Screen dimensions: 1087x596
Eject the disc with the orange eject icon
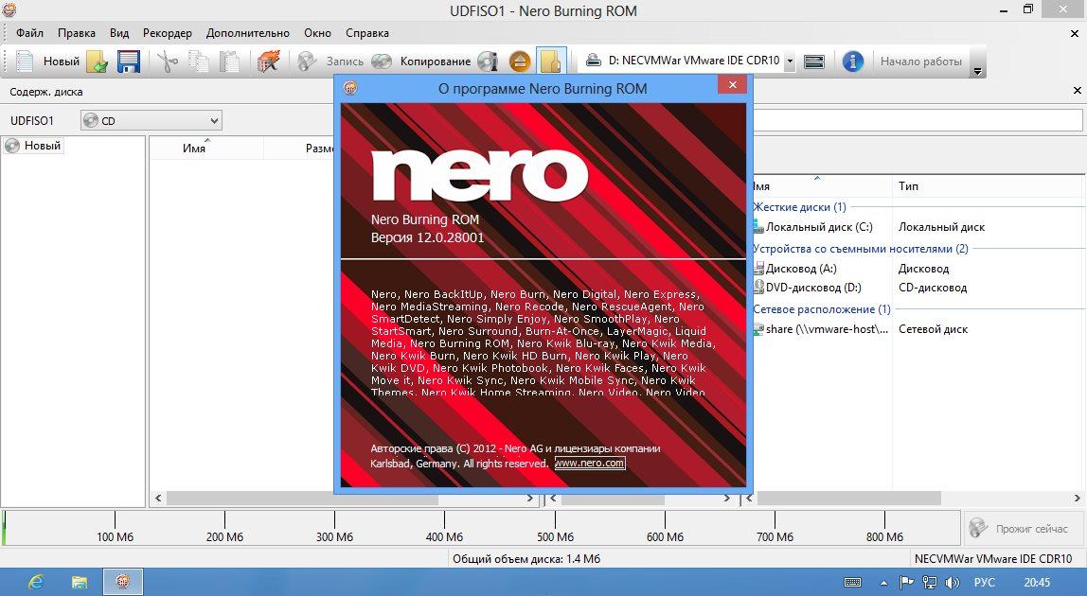click(519, 61)
